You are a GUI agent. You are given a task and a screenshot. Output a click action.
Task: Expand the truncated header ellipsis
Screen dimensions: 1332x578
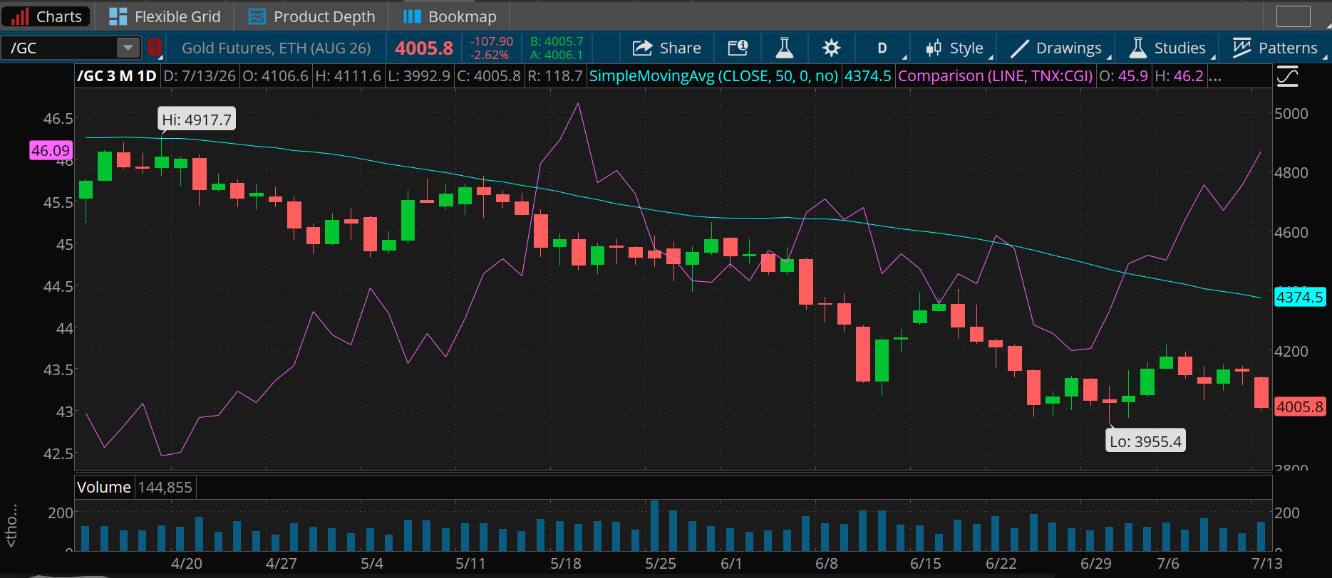(1215, 76)
